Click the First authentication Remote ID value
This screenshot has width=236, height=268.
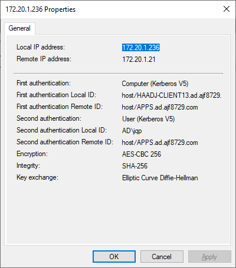click(160, 107)
